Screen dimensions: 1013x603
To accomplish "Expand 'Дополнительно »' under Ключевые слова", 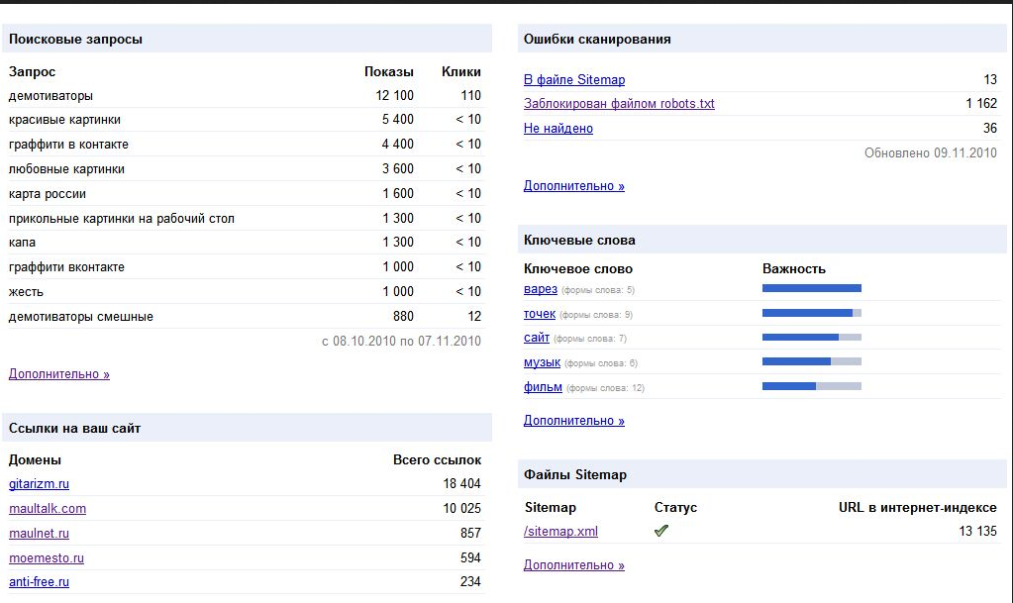I will 573,420.
